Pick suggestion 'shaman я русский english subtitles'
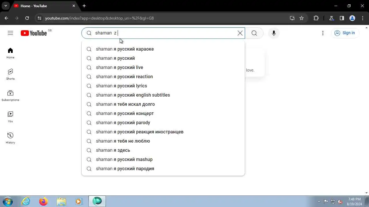The image size is (369, 207). [163, 95]
